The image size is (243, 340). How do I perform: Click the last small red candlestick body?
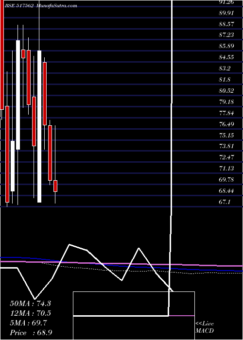coord(55,186)
